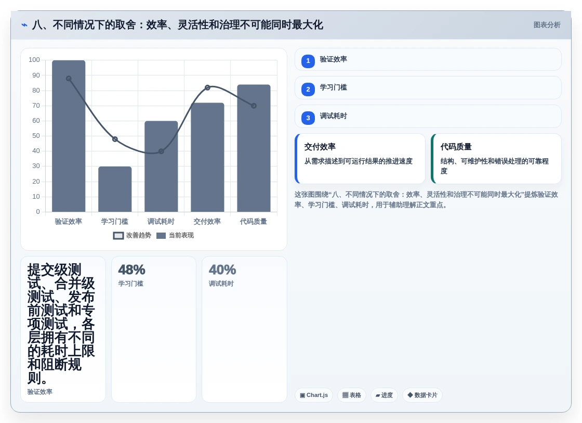This screenshot has width=582, height=423.
Task: Click the 改善趋势 legend color box
Action: coord(118,236)
